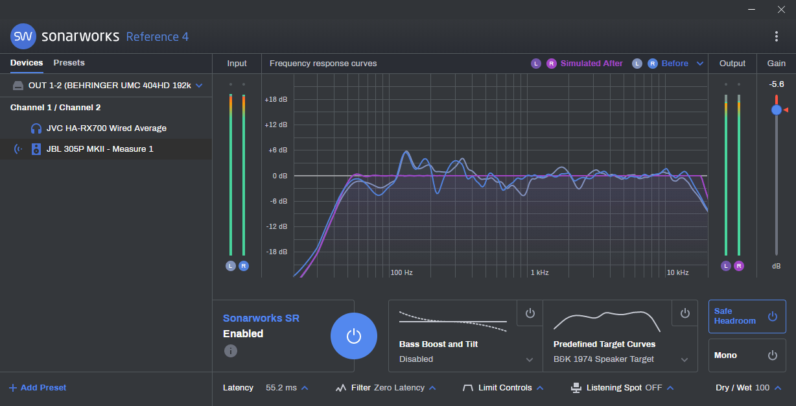Viewport: 796px width, 406px height.
Task: Click the Input meter L channel badge
Action: tap(231, 266)
